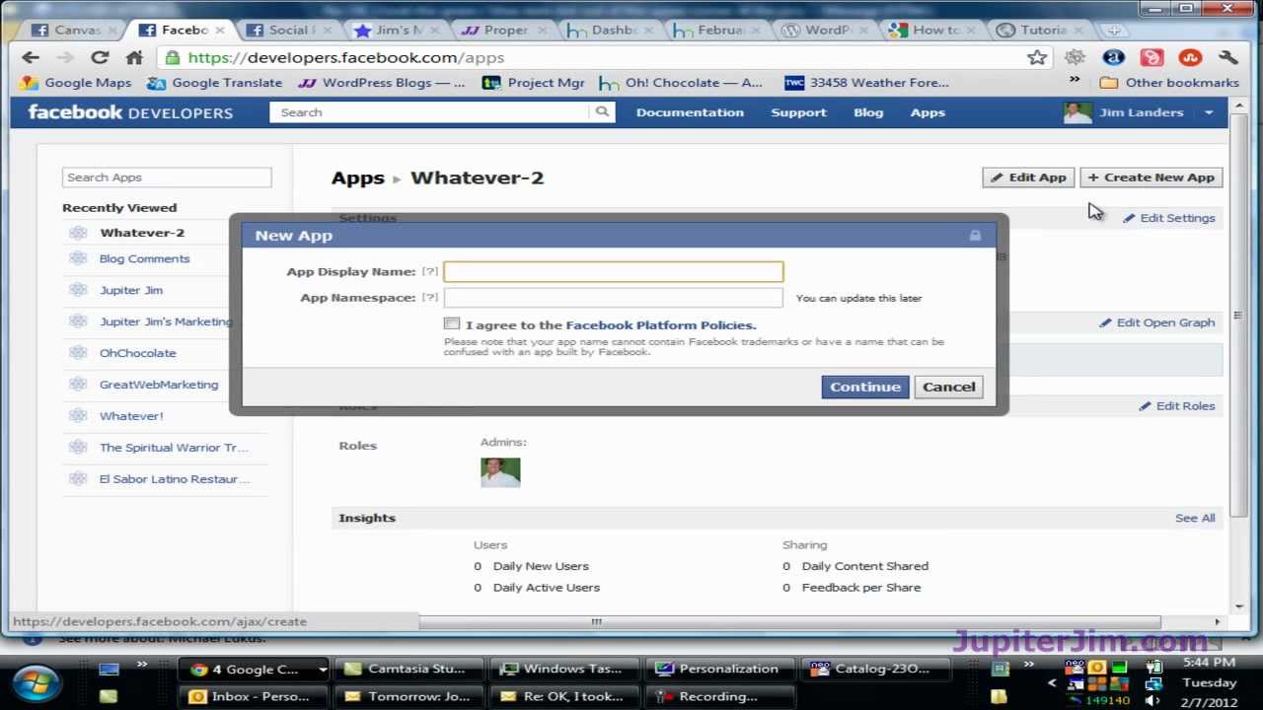The height and width of the screenshot is (710, 1263).
Task: Click Cancel in the New App dialog
Action: point(948,387)
